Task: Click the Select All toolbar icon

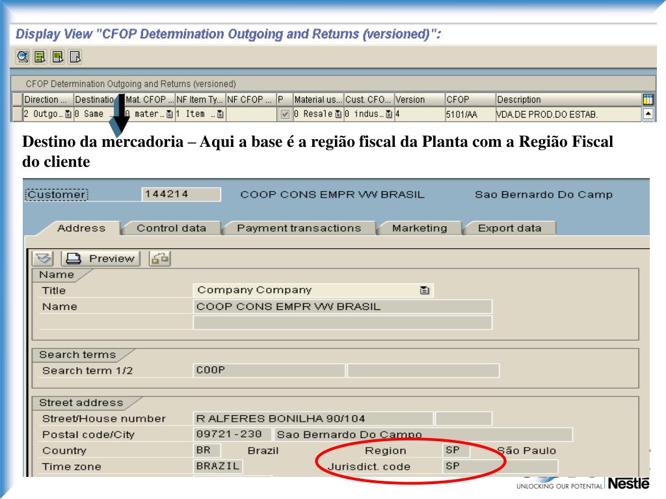Action: click(40, 57)
